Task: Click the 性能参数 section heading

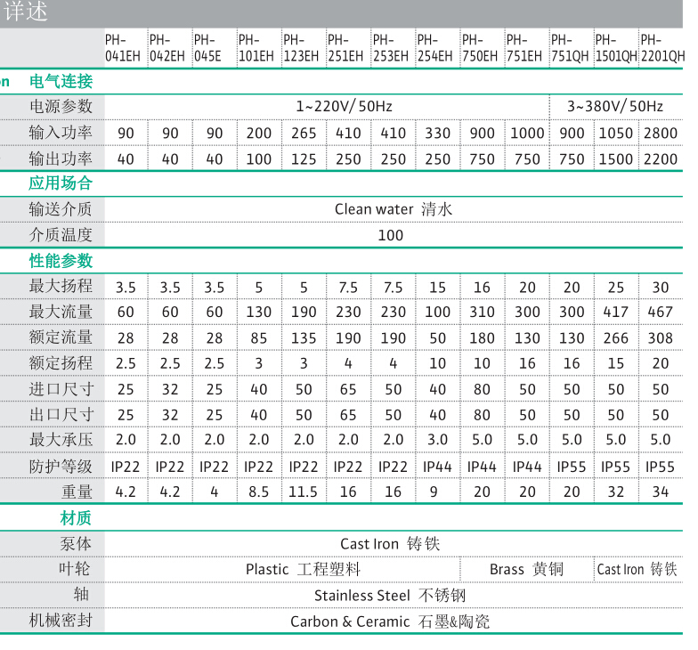Action: pyautogui.click(x=61, y=260)
